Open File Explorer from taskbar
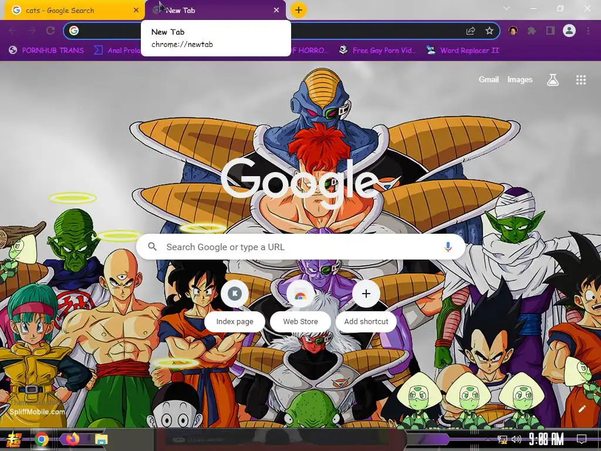The height and width of the screenshot is (451, 601). [101, 439]
